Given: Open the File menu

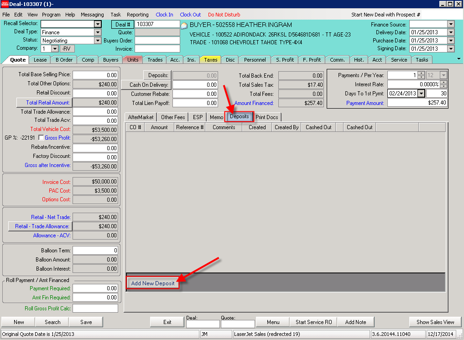Looking at the screenshot, I should pos(6,15).
